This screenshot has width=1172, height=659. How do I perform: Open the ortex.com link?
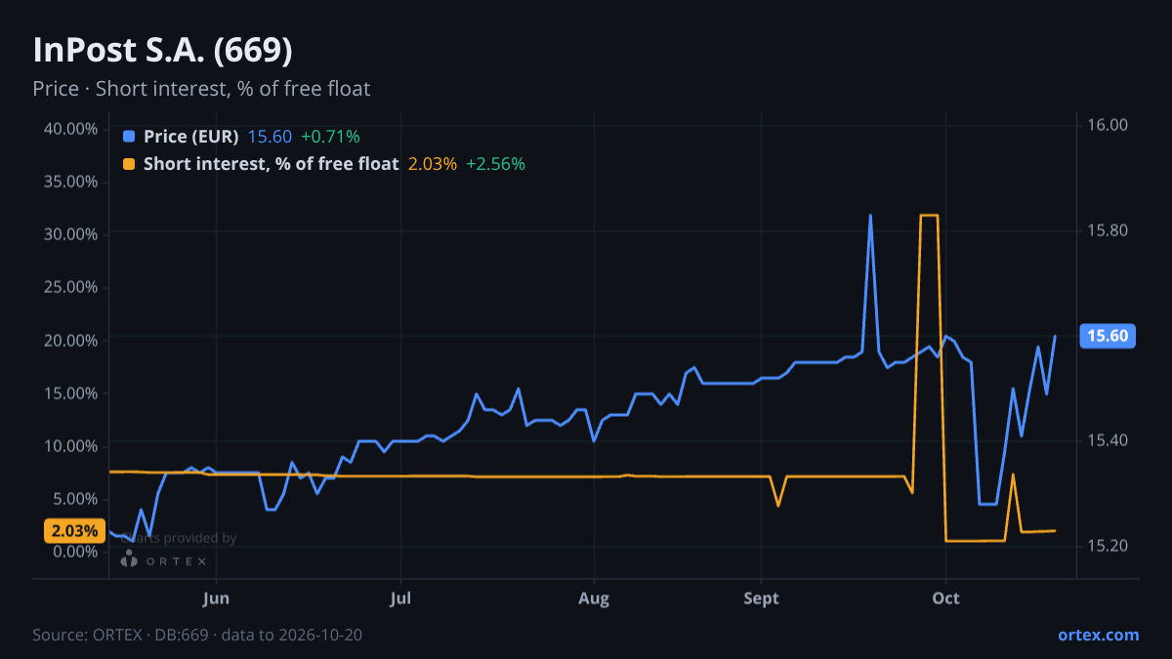(1099, 635)
